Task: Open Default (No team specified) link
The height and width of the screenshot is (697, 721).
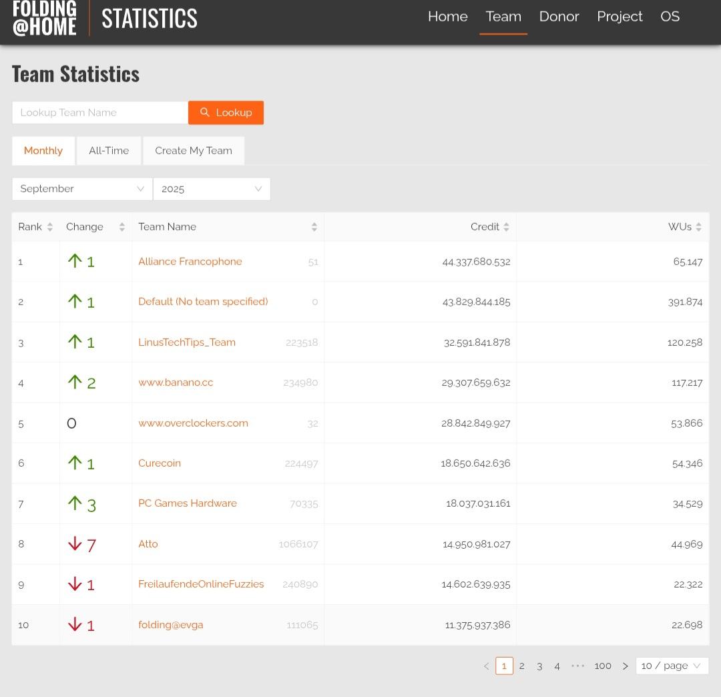Action: [203, 302]
